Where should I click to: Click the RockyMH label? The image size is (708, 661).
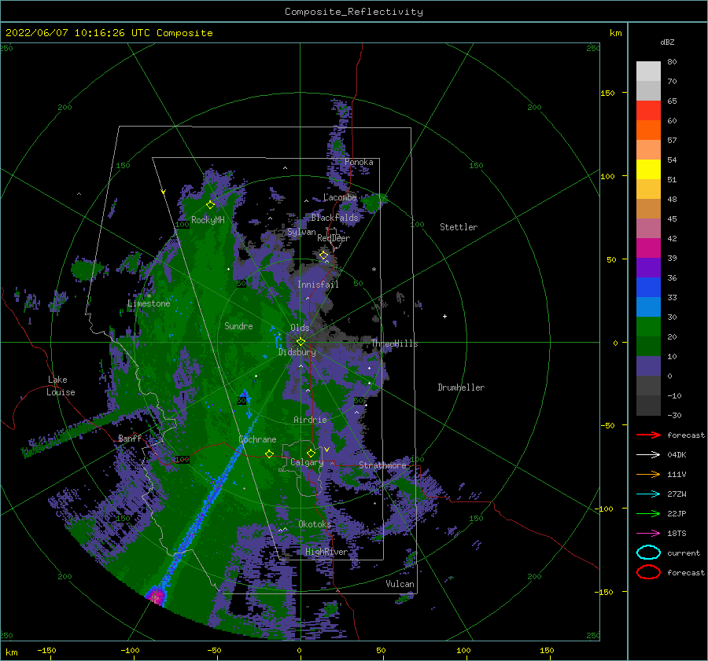coord(208,220)
